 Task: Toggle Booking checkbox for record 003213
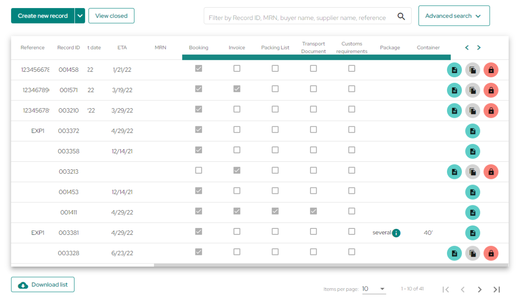pos(199,170)
